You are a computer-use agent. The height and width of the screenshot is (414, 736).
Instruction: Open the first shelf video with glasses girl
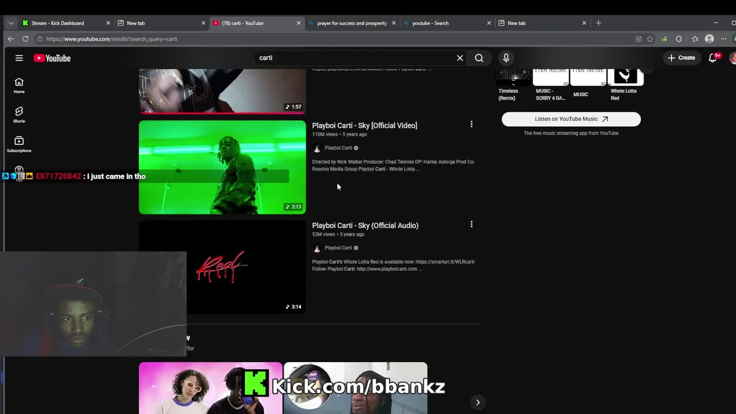[210, 388]
